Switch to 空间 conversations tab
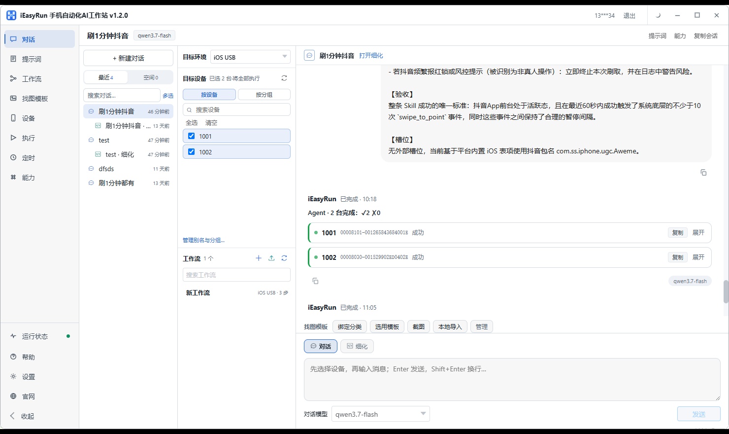This screenshot has height=434, width=729. pos(150,77)
